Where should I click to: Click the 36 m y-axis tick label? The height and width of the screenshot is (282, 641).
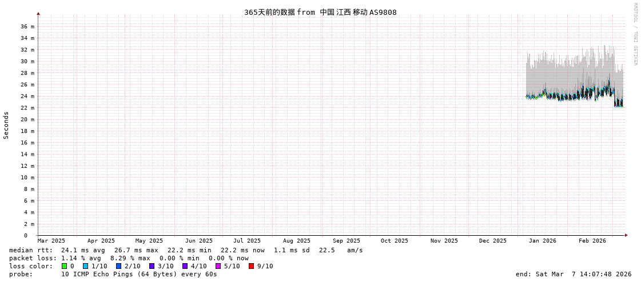pos(27,26)
